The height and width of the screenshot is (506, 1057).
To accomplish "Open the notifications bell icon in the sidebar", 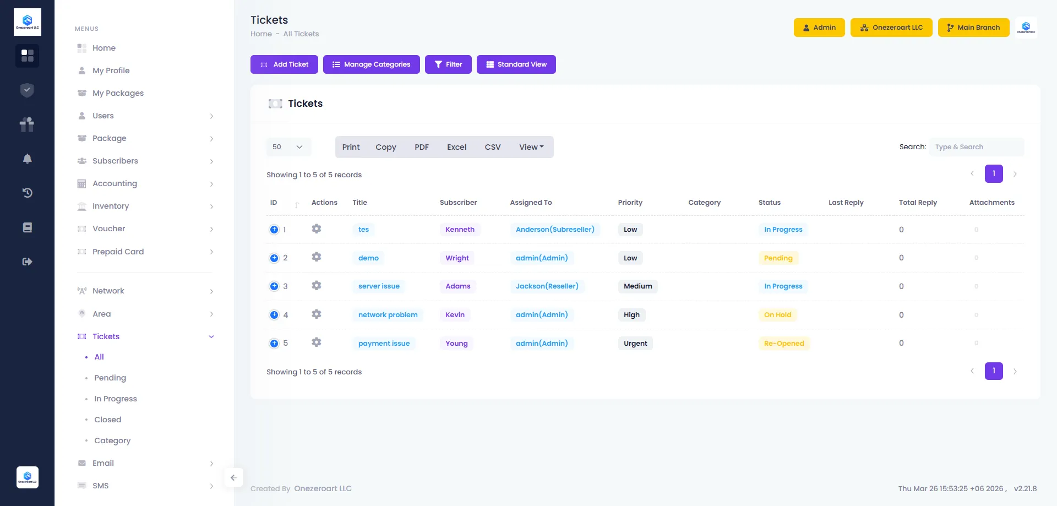I will click(27, 159).
